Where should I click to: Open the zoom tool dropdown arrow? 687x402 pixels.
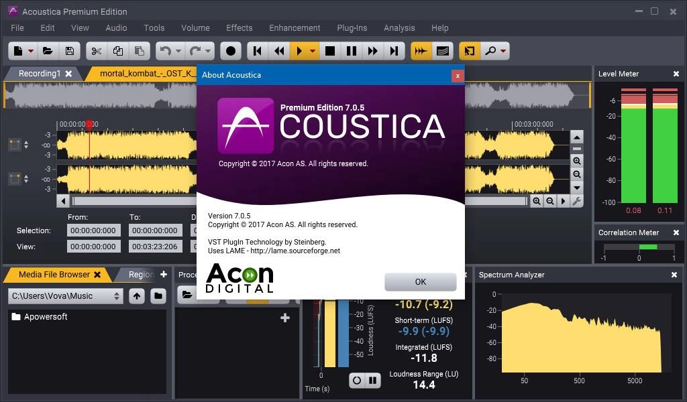tap(503, 51)
